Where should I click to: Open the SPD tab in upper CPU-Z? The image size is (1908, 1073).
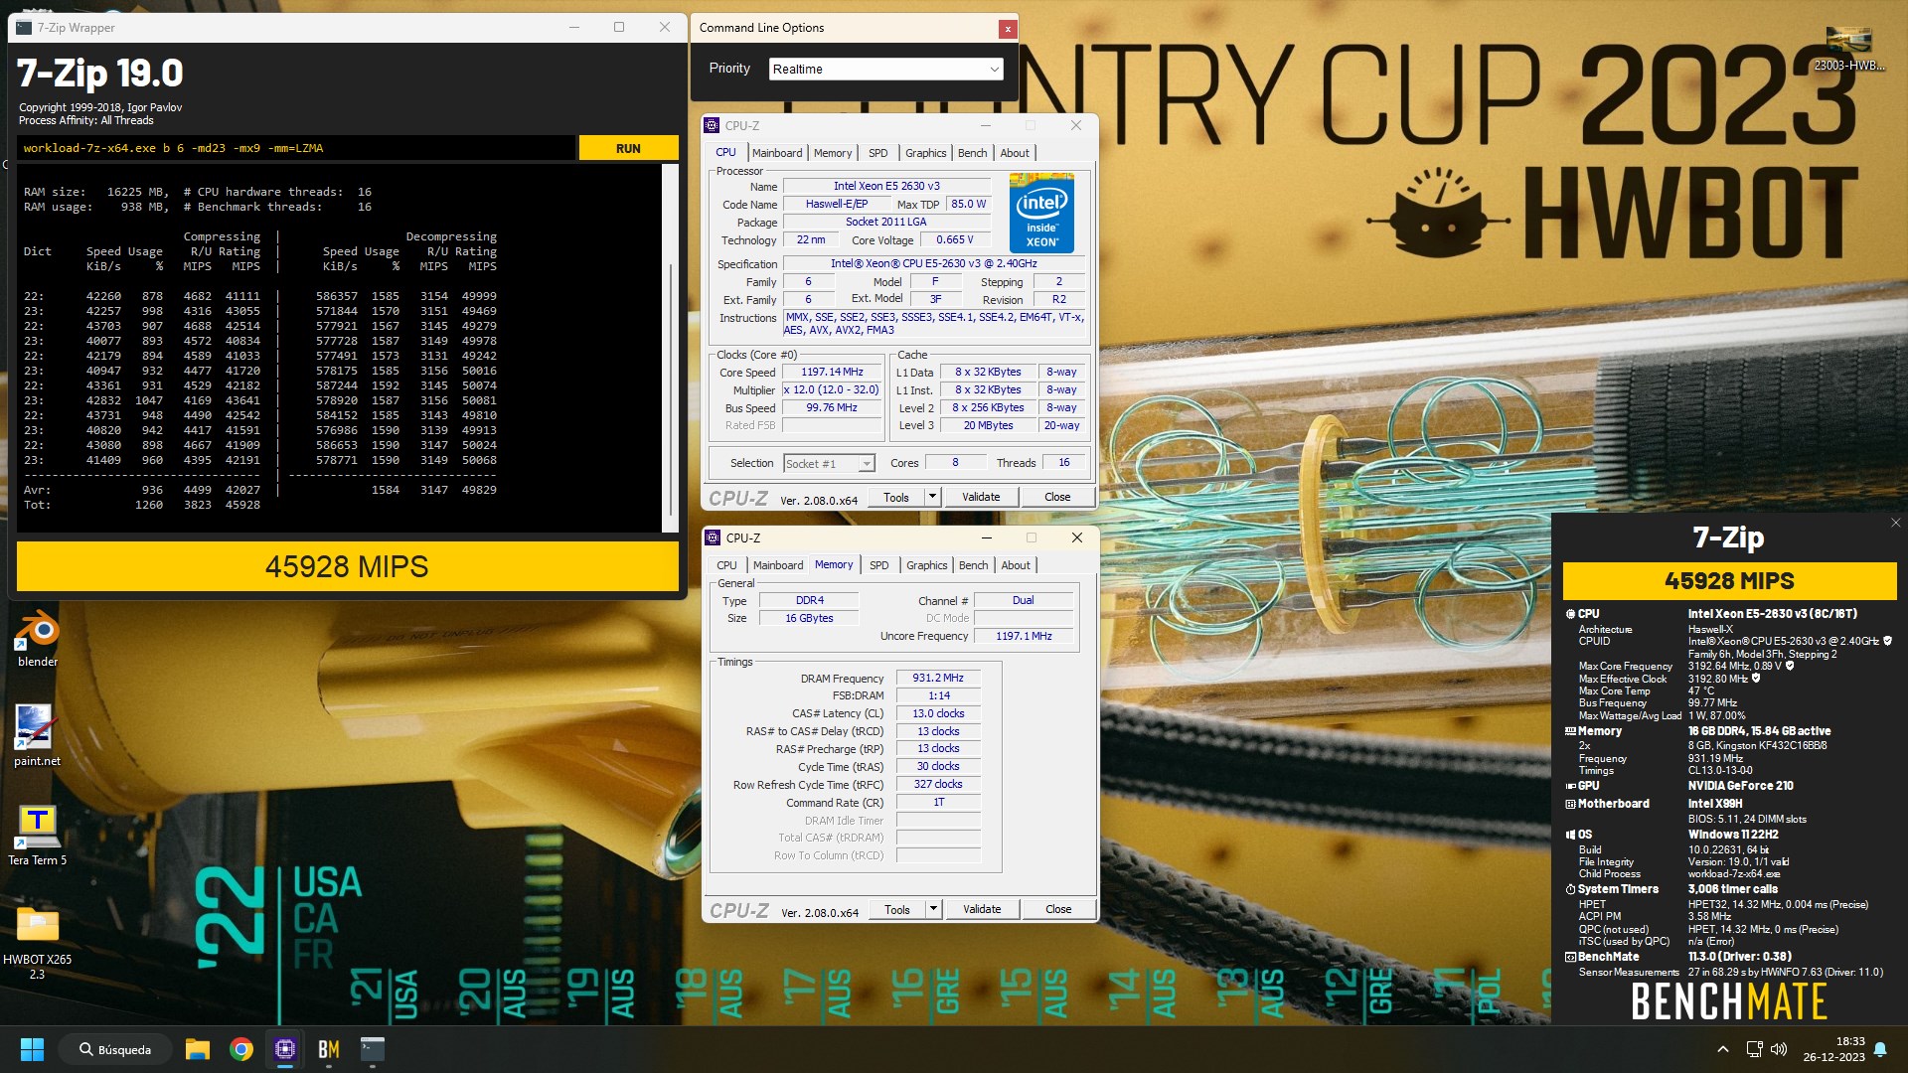coord(878,153)
